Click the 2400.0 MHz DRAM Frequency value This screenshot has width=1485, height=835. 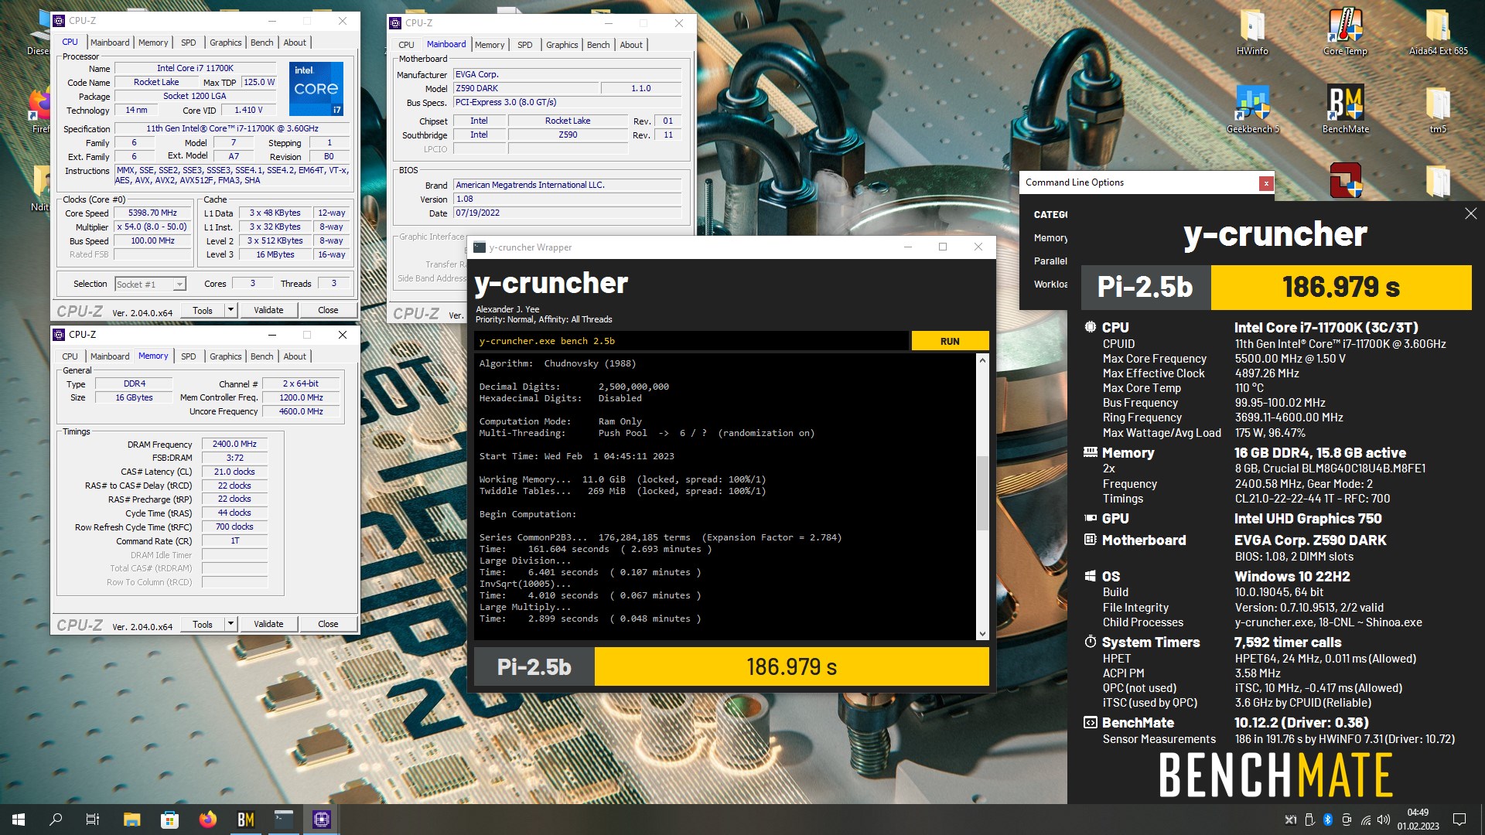(x=234, y=445)
